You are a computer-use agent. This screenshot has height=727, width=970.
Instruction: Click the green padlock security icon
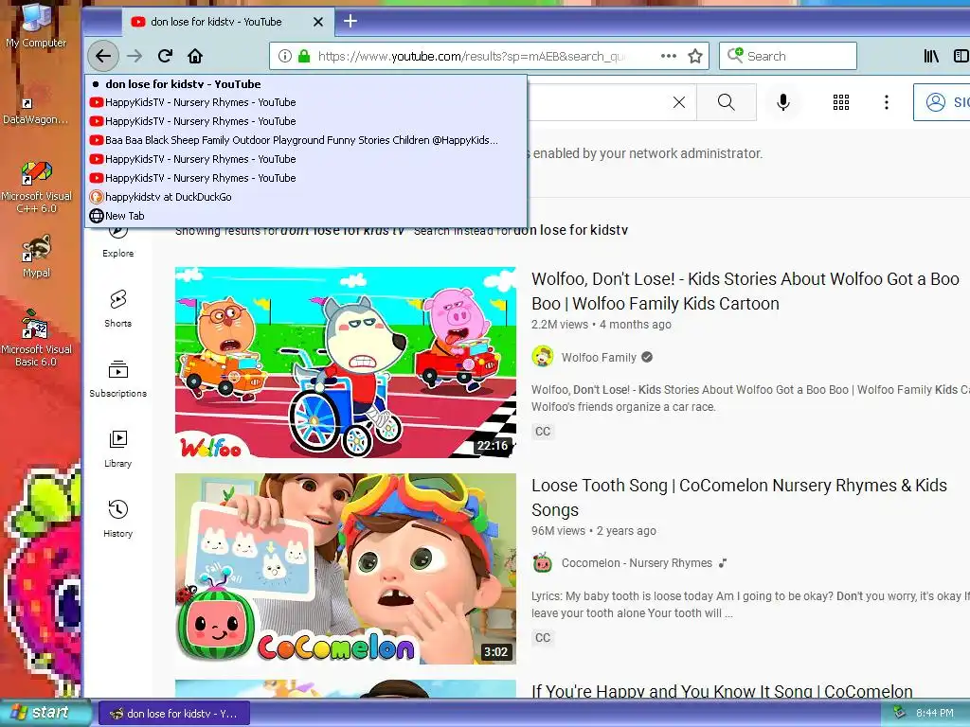pos(304,56)
